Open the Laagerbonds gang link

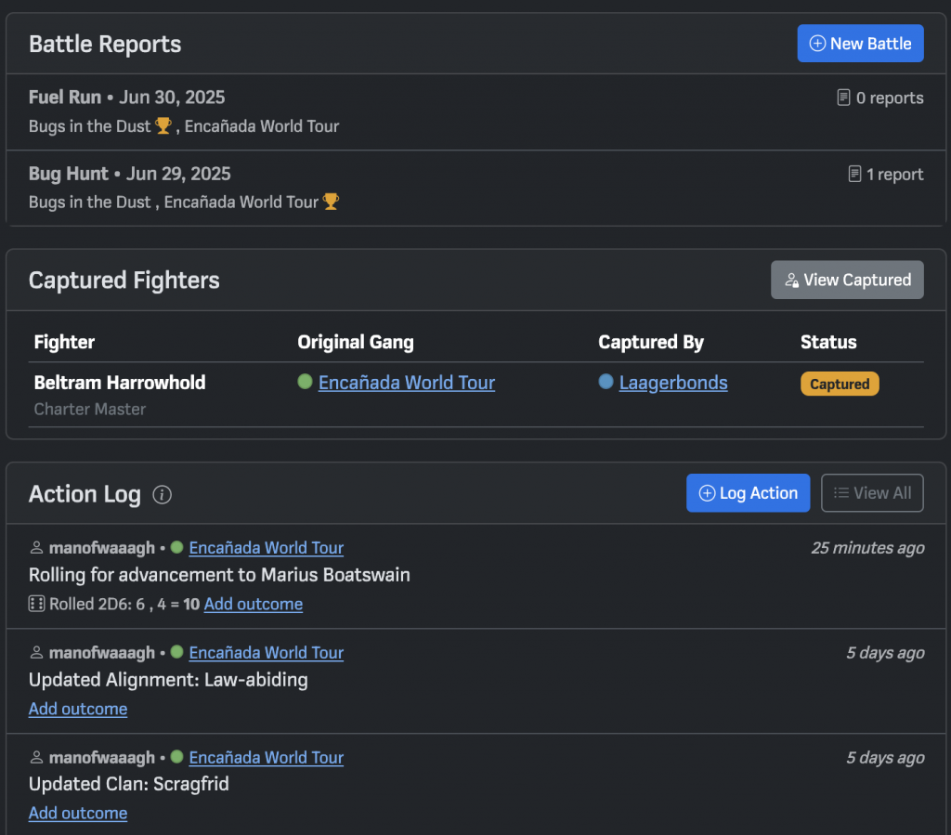click(x=672, y=383)
